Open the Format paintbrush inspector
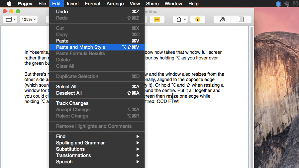The height and width of the screenshot is (168, 299). (x=222, y=19)
